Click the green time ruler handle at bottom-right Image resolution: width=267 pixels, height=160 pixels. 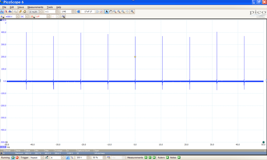point(263,142)
